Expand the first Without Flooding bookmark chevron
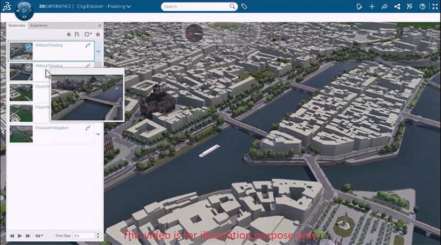Image resolution: width=441 pixels, height=245 pixels. pos(98,51)
